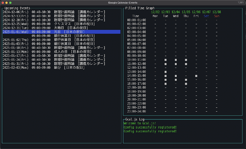Click the Filled Time Graph panel title
The height and width of the screenshot is (149, 246).
[140, 8]
